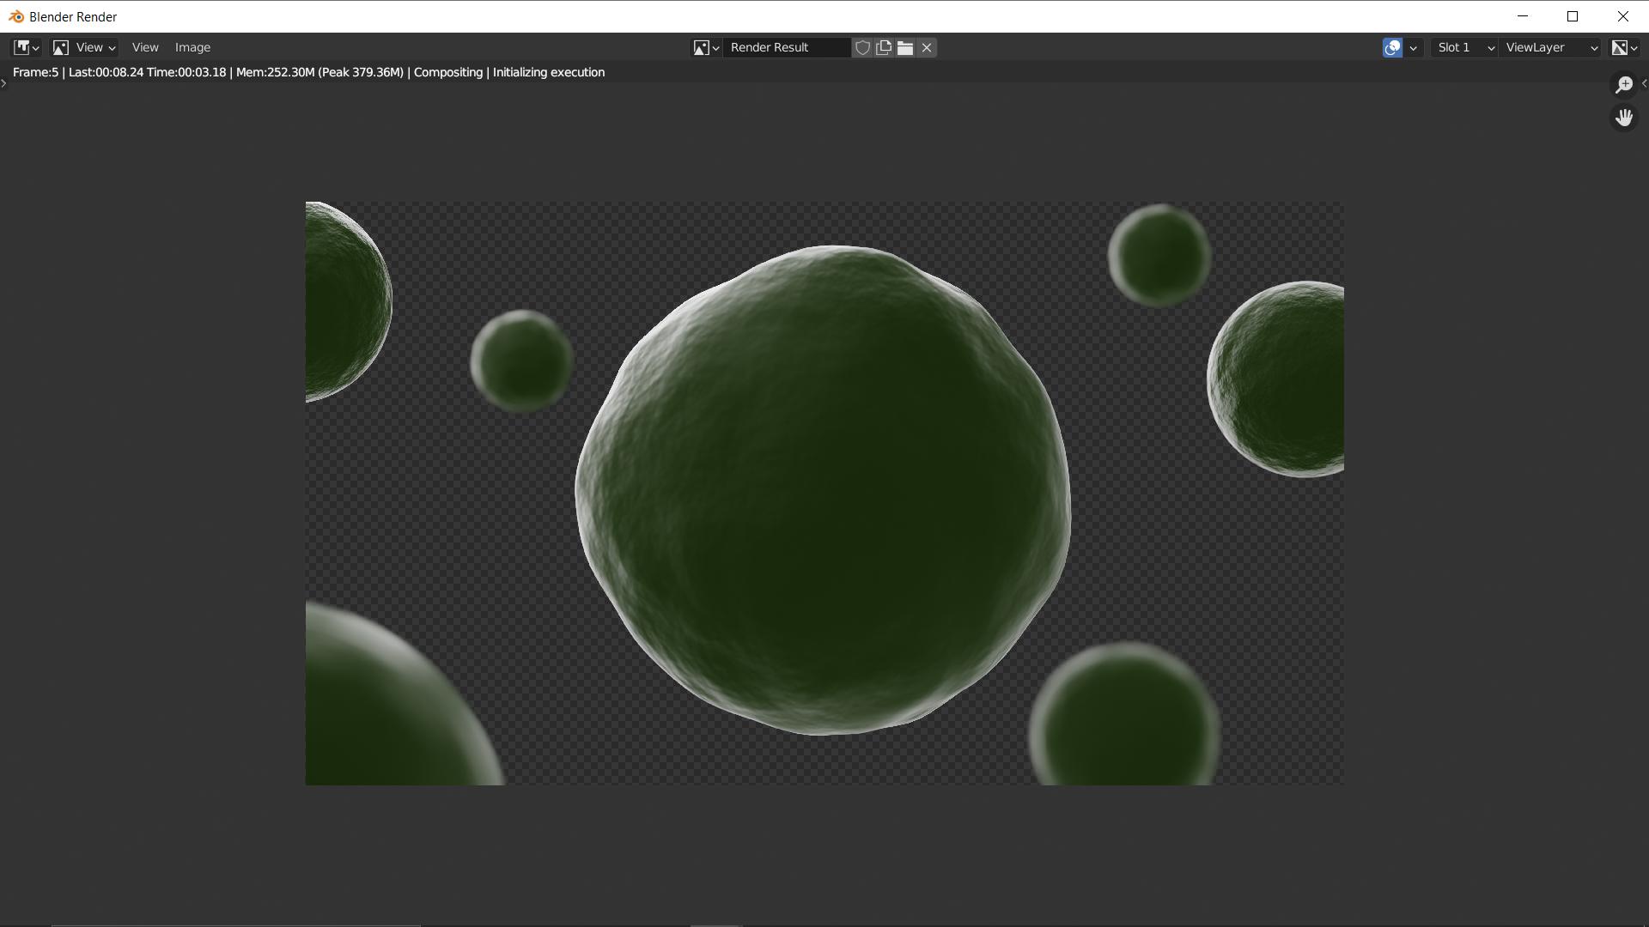Click Frame:5 status text
The width and height of the screenshot is (1649, 927).
point(35,72)
